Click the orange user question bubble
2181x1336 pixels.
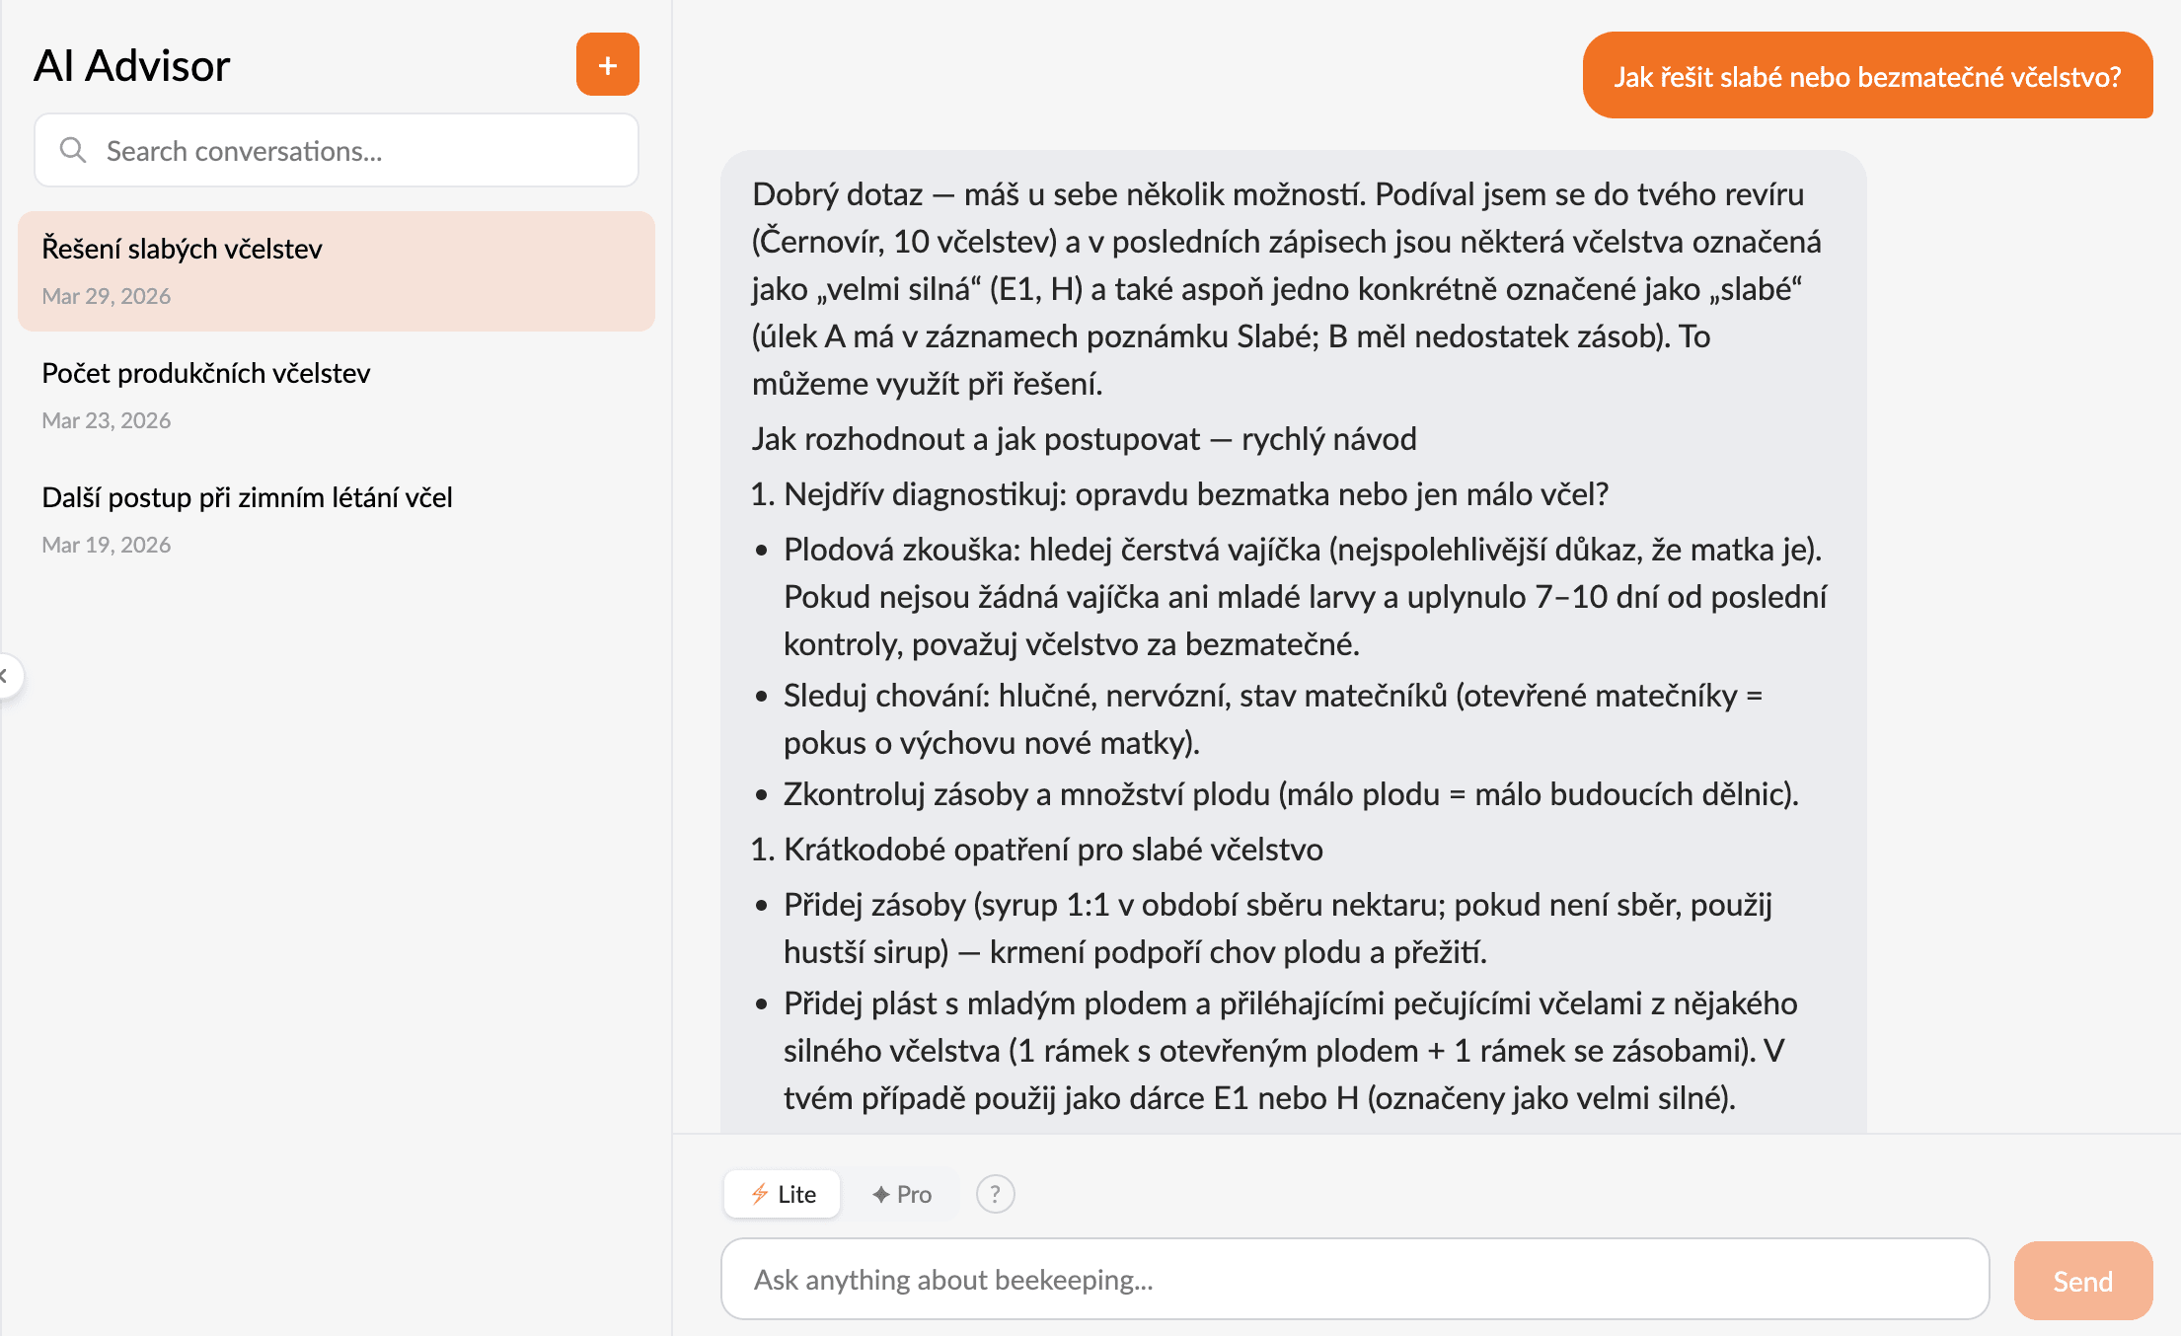pos(1866,76)
